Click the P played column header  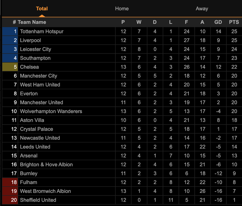point(123,22)
